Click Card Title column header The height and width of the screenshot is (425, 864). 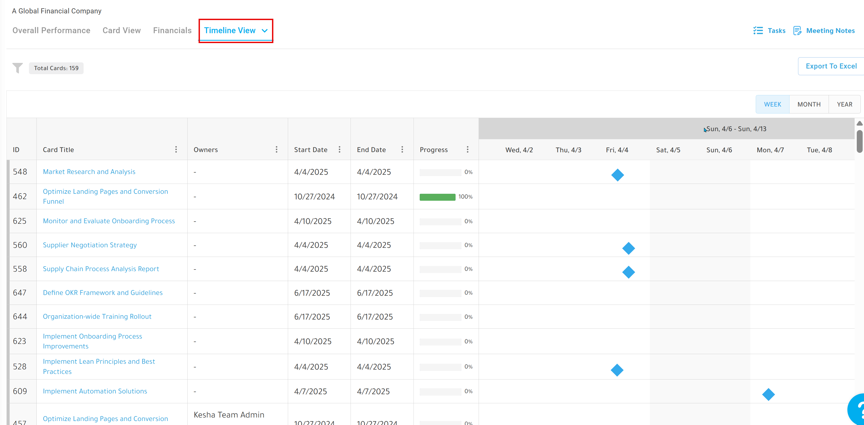[58, 149]
